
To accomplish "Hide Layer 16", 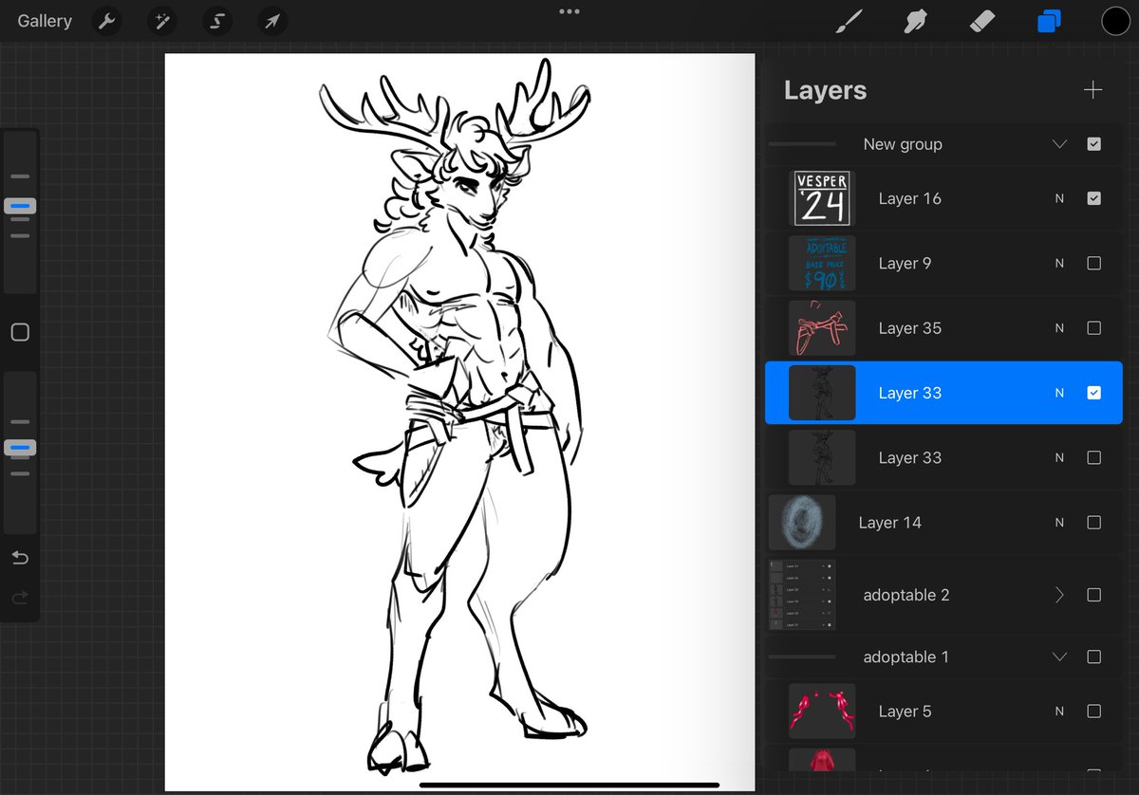I will 1093,198.
